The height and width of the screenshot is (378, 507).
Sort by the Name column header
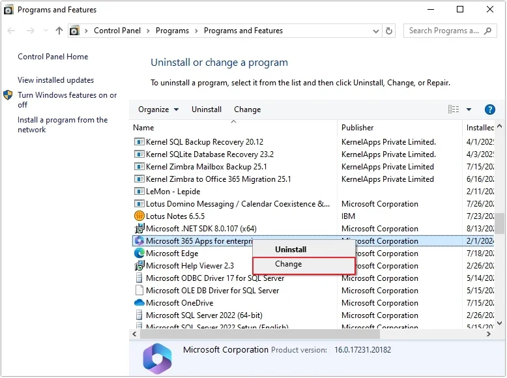(233, 128)
